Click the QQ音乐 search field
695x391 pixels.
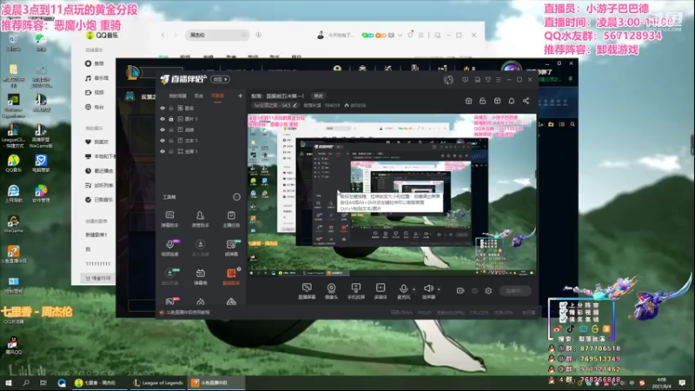[x=216, y=35]
